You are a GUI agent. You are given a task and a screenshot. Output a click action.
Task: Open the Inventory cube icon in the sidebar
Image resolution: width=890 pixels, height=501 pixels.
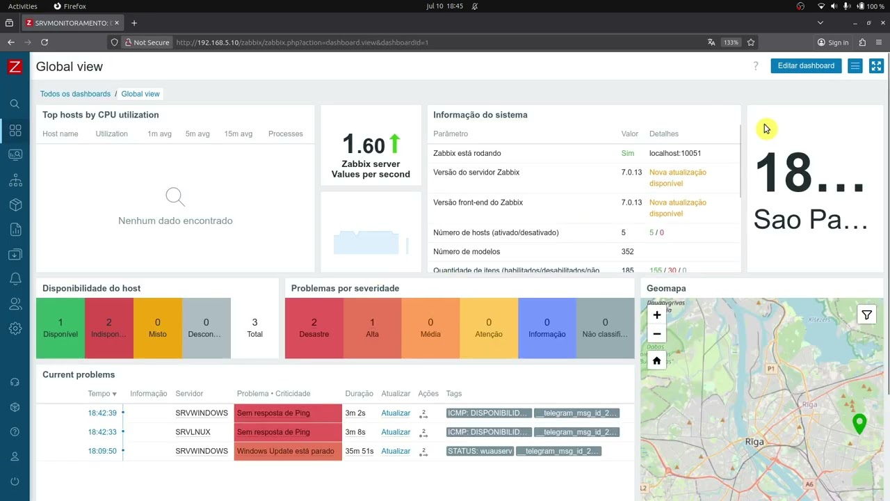point(15,205)
